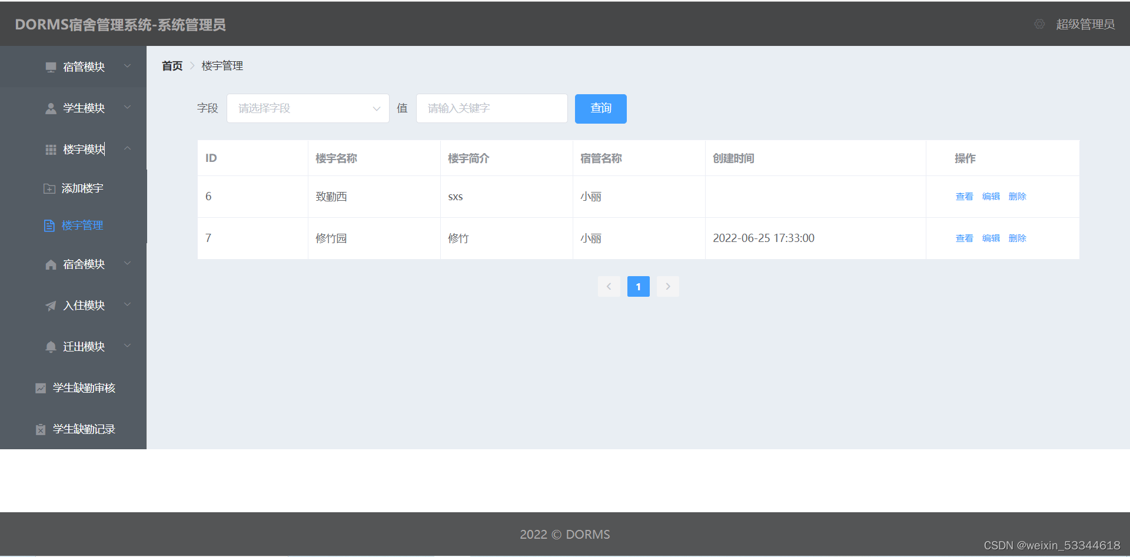The height and width of the screenshot is (557, 1130).
Task: Select 添加楼宇 in the sidebar
Action: [x=73, y=188]
